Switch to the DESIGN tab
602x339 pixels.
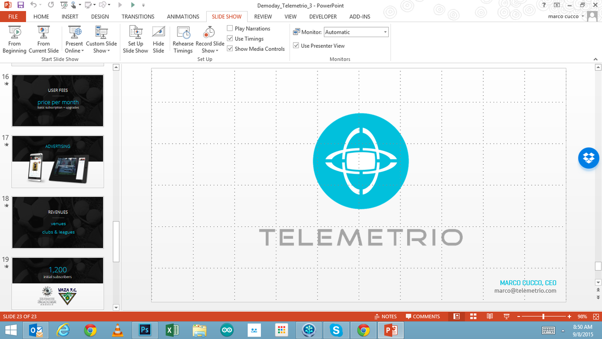point(100,17)
